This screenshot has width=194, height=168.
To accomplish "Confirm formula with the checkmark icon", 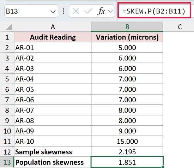I will point(88,11).
